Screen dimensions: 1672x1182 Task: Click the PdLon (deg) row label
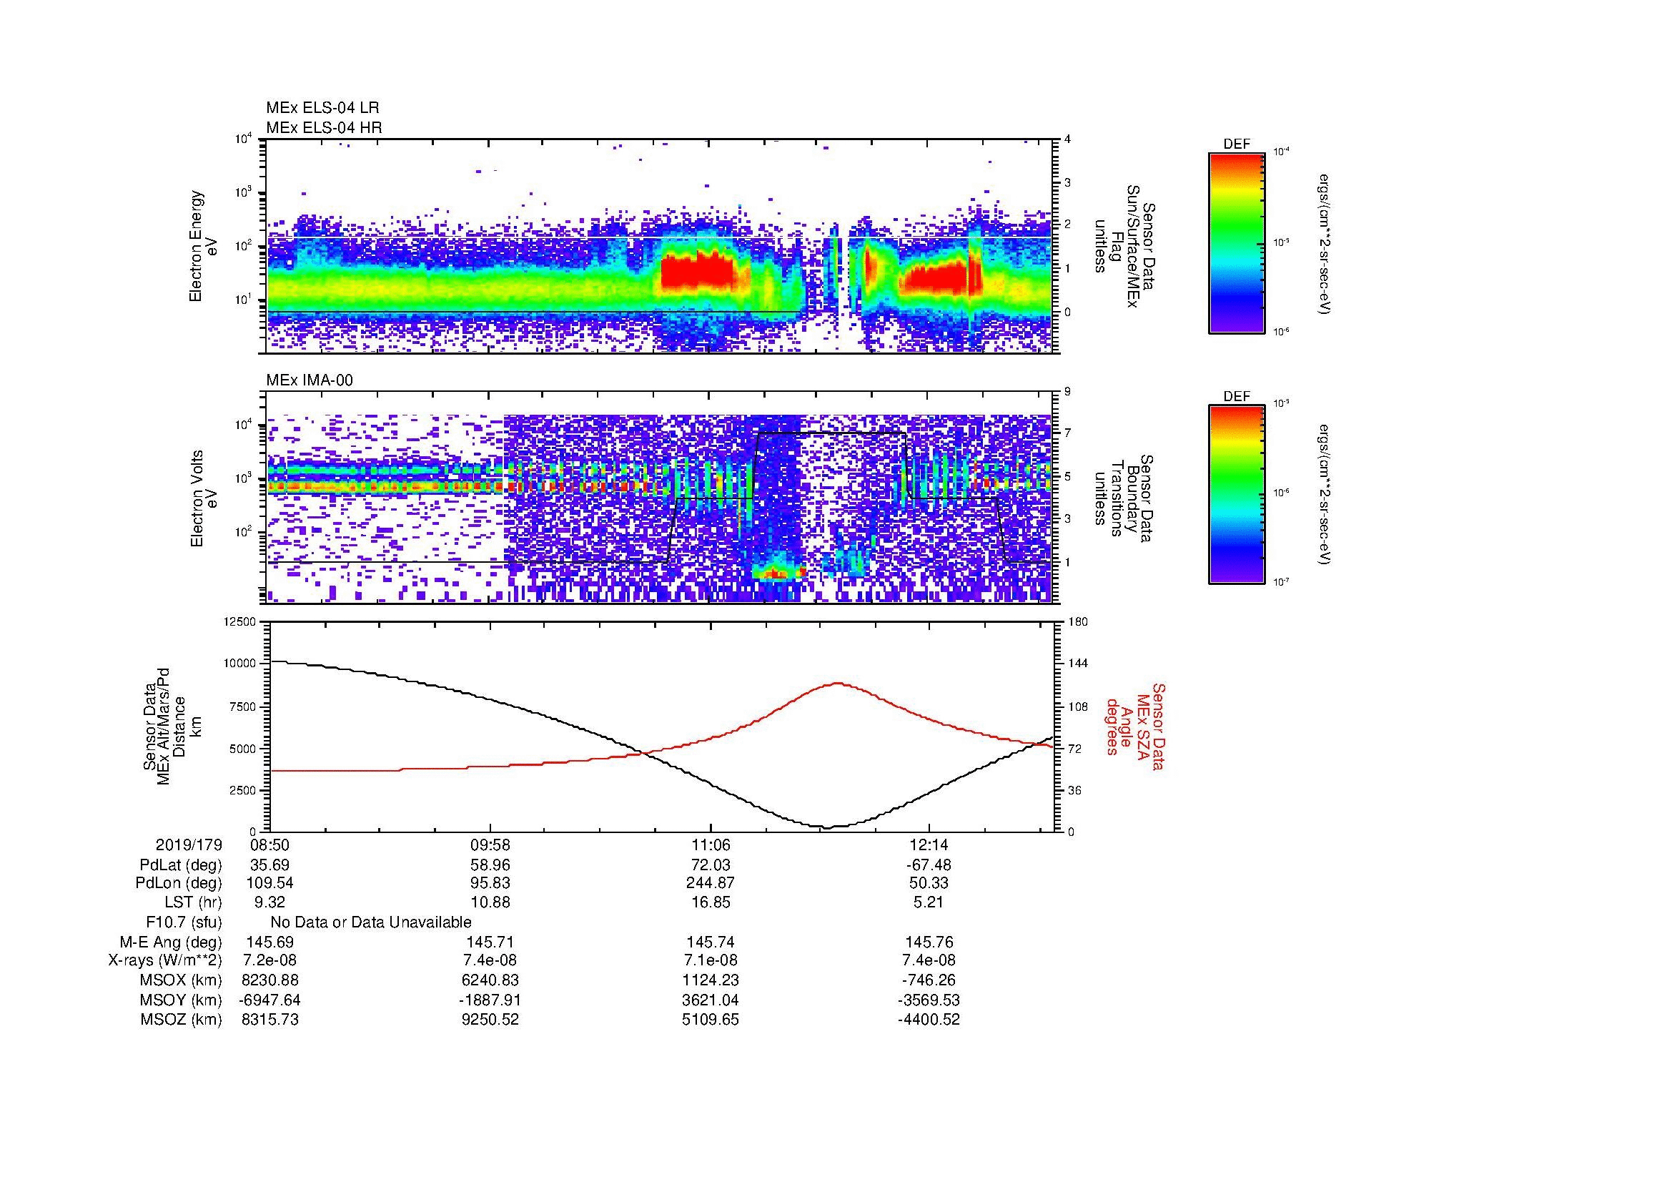[x=179, y=883]
